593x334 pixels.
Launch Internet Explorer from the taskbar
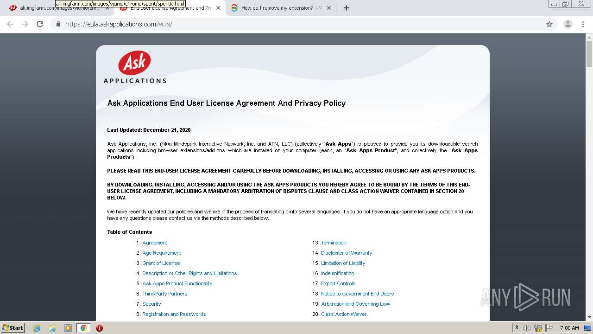(x=37, y=328)
